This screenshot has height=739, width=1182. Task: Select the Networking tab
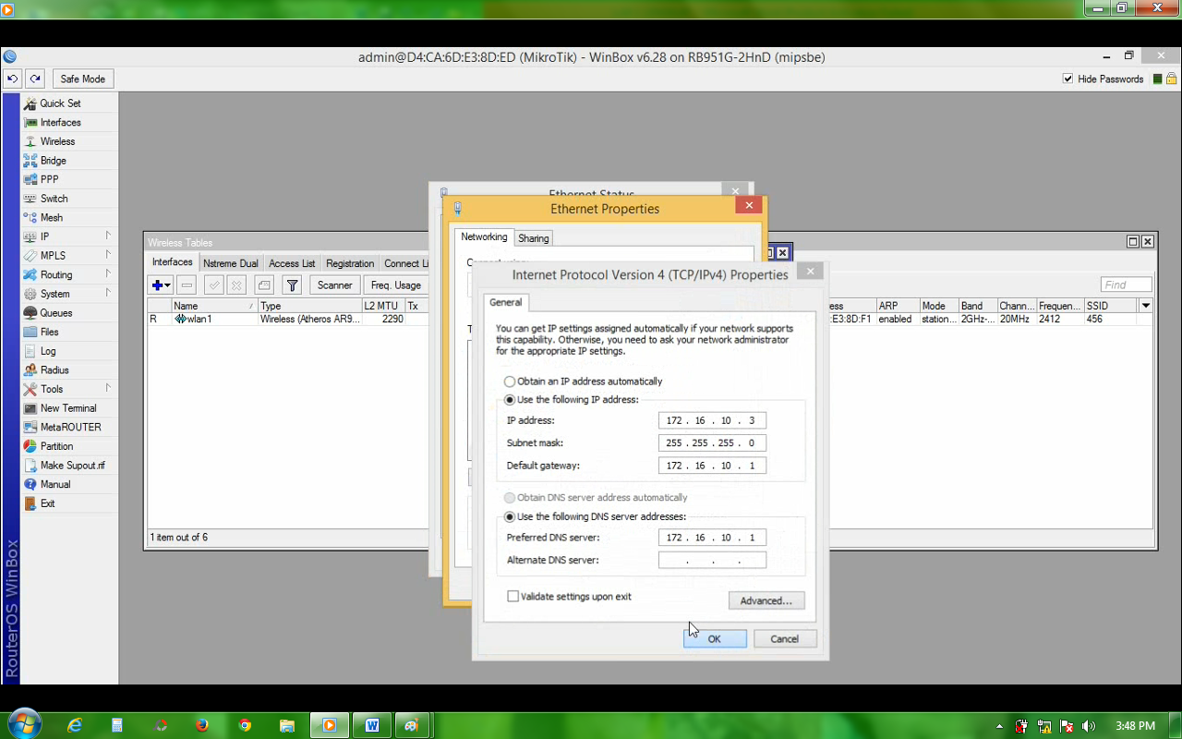coord(484,237)
